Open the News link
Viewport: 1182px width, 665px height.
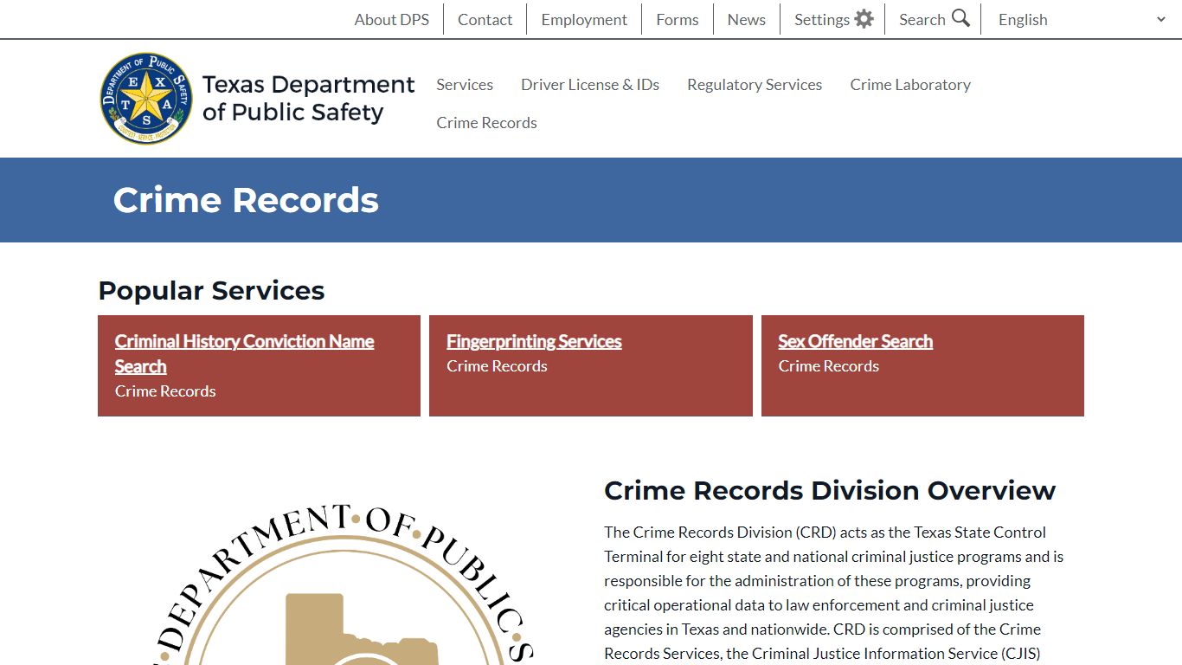point(746,19)
